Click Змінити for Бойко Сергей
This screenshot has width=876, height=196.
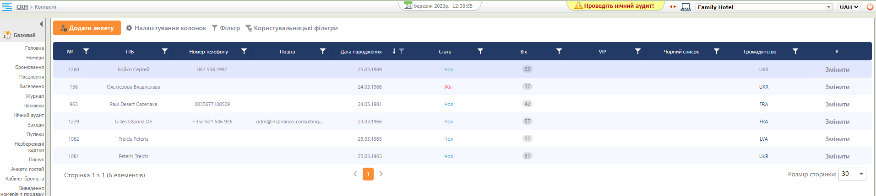click(x=837, y=69)
